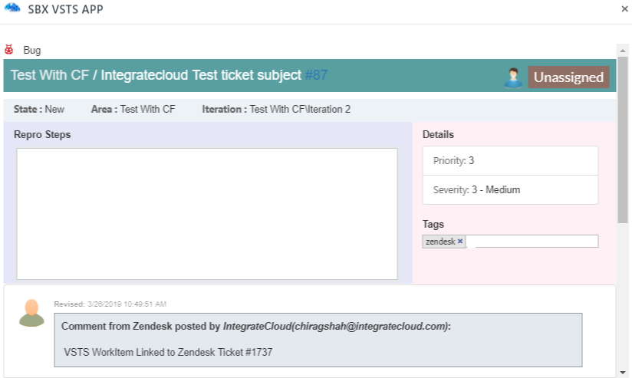Click the "Repro Steps" heading

(x=42, y=135)
